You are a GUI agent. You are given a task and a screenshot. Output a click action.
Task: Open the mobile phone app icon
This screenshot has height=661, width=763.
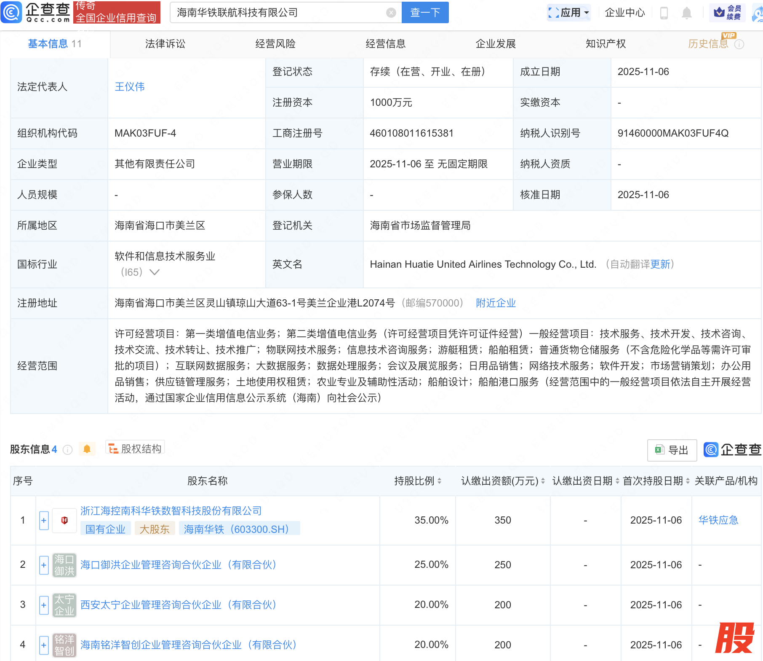(664, 13)
